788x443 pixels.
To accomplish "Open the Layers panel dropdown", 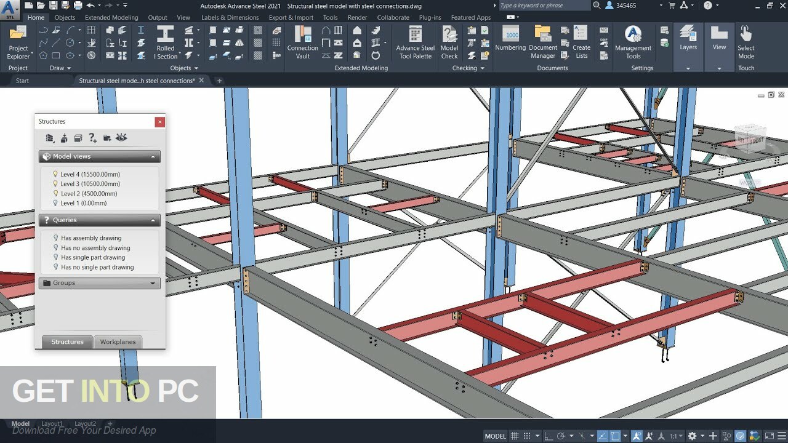I will pyautogui.click(x=688, y=68).
